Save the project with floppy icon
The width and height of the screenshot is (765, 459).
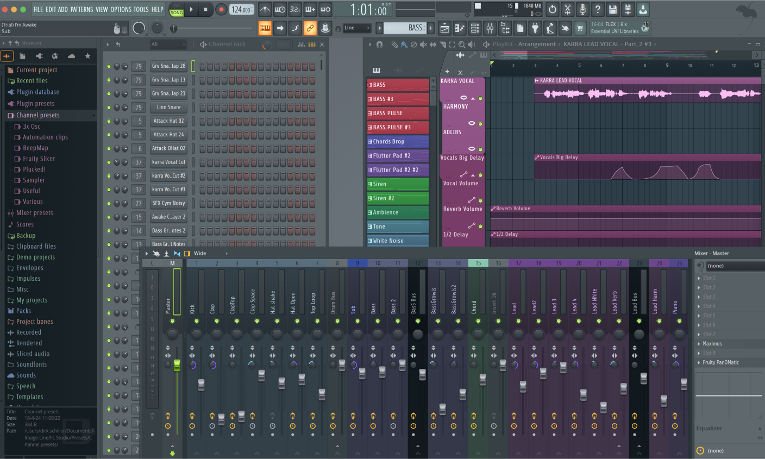pyautogui.click(x=613, y=9)
